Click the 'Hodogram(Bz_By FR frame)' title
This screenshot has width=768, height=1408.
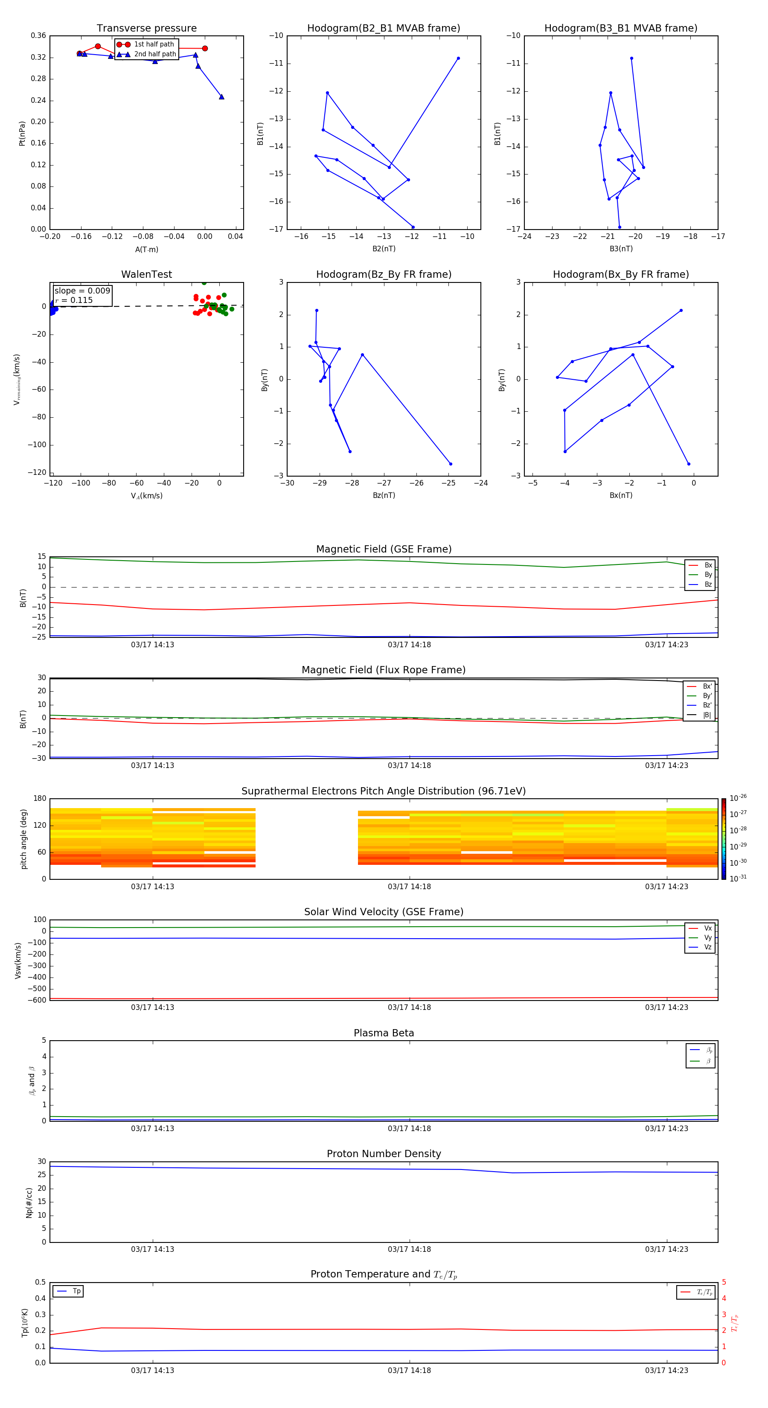pos(384,274)
